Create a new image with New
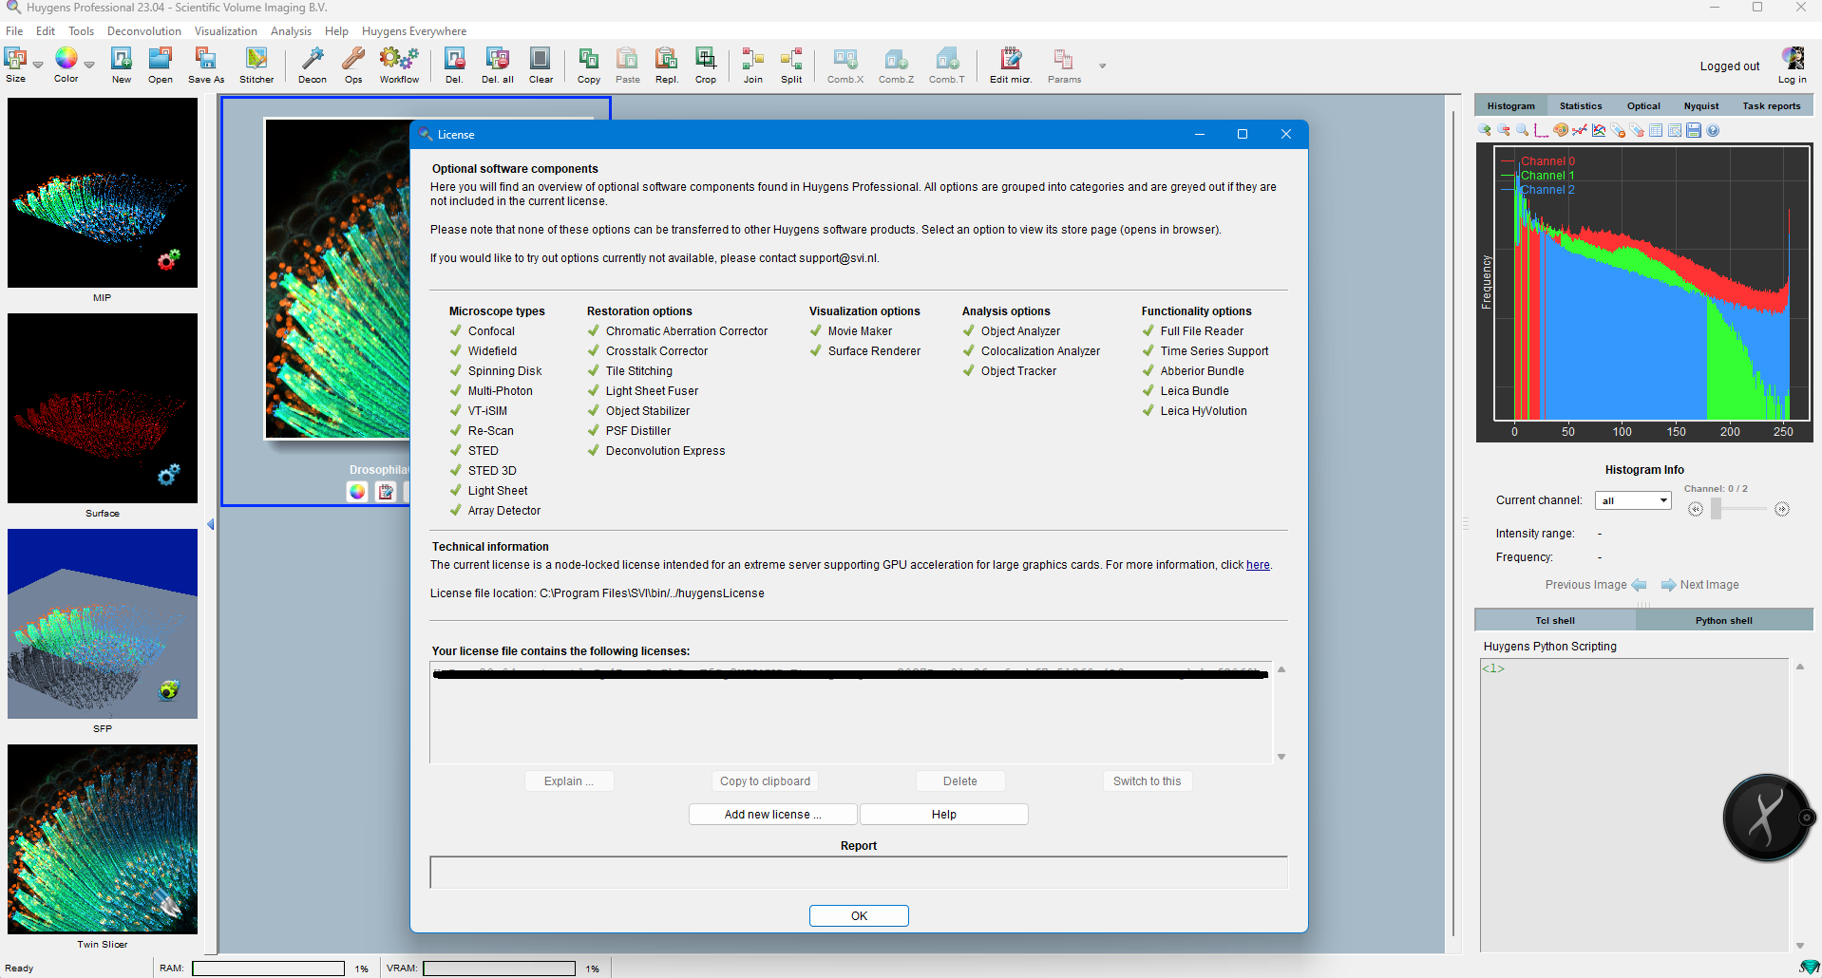The image size is (1822, 978). [122, 66]
